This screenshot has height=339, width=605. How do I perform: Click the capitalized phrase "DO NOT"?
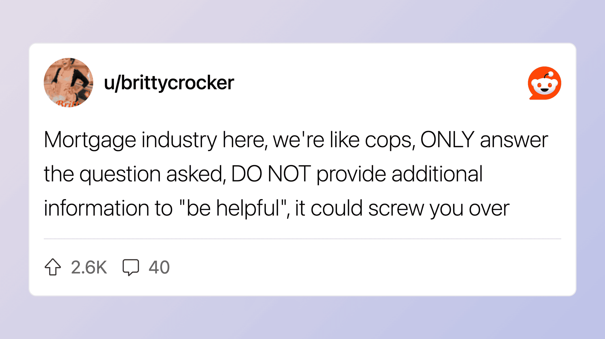(271, 174)
